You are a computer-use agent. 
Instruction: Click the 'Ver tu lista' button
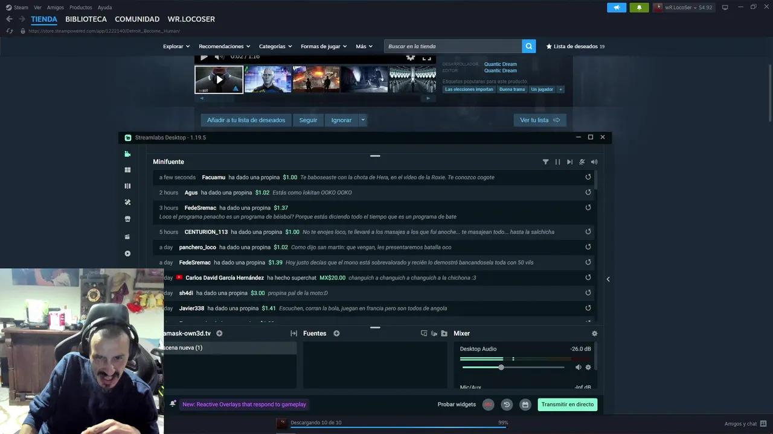coord(540,120)
